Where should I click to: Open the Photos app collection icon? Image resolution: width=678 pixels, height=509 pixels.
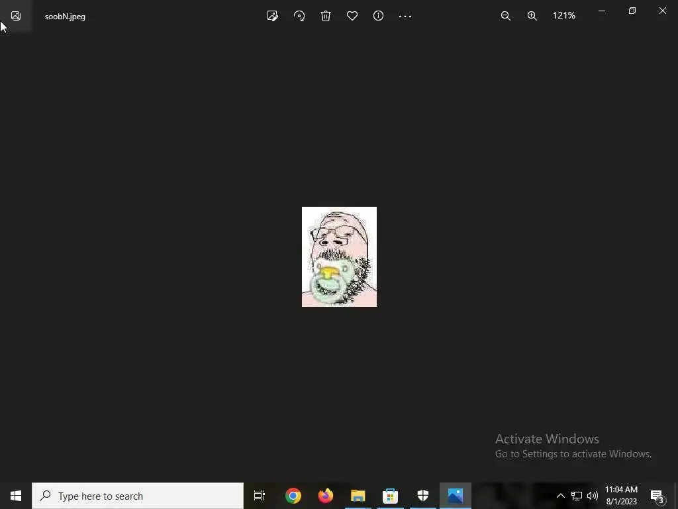(x=16, y=16)
